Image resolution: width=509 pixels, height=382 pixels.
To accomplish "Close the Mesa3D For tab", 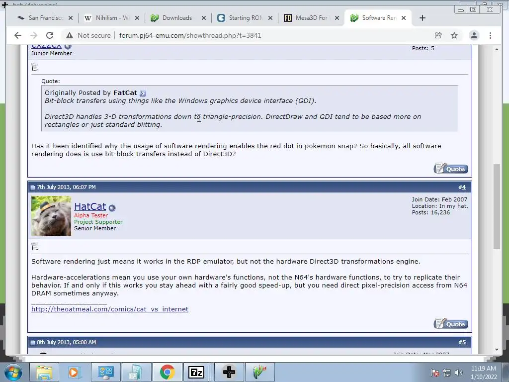I will click(x=337, y=18).
